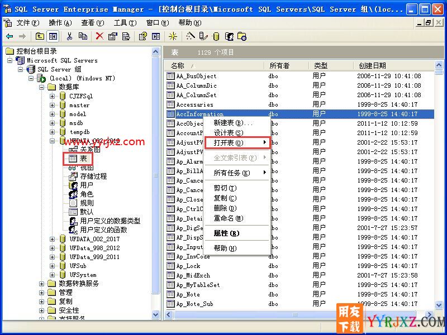Viewport: 447px width, 335px height.
Task: Choose 属性(R) in the context menu
Action: coord(237,233)
